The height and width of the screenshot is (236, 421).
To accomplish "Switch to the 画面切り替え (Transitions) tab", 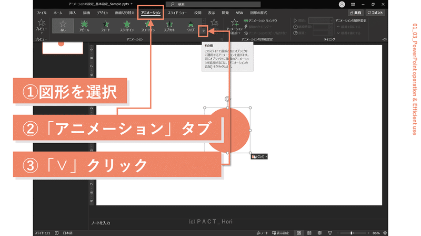I will 124,13.
